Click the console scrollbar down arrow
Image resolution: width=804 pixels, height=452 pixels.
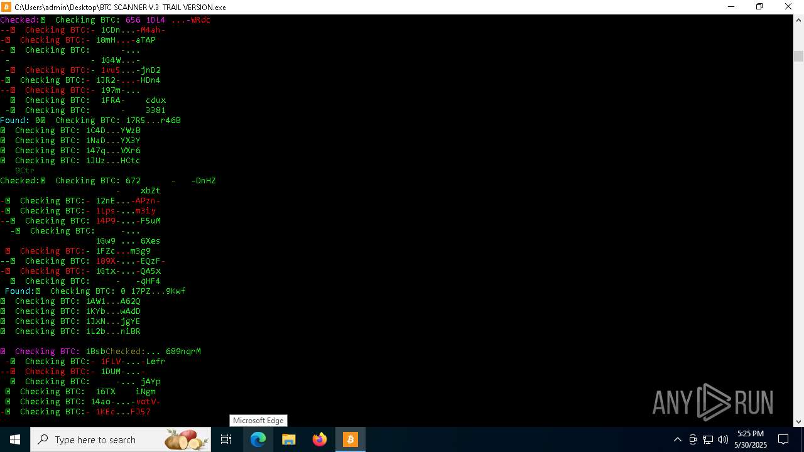[798, 422]
